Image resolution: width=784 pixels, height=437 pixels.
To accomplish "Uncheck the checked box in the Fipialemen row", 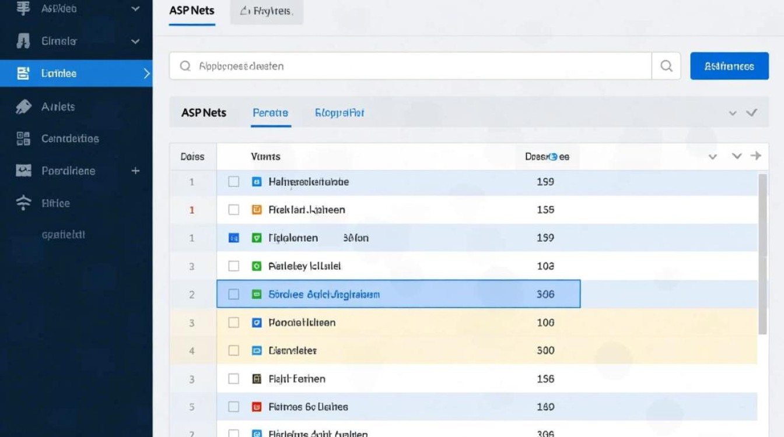I will [233, 238].
